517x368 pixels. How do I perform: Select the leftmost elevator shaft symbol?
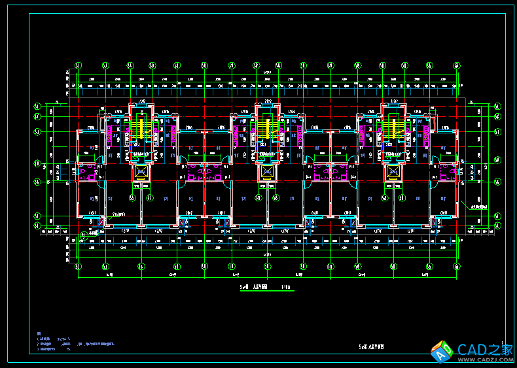(141, 172)
